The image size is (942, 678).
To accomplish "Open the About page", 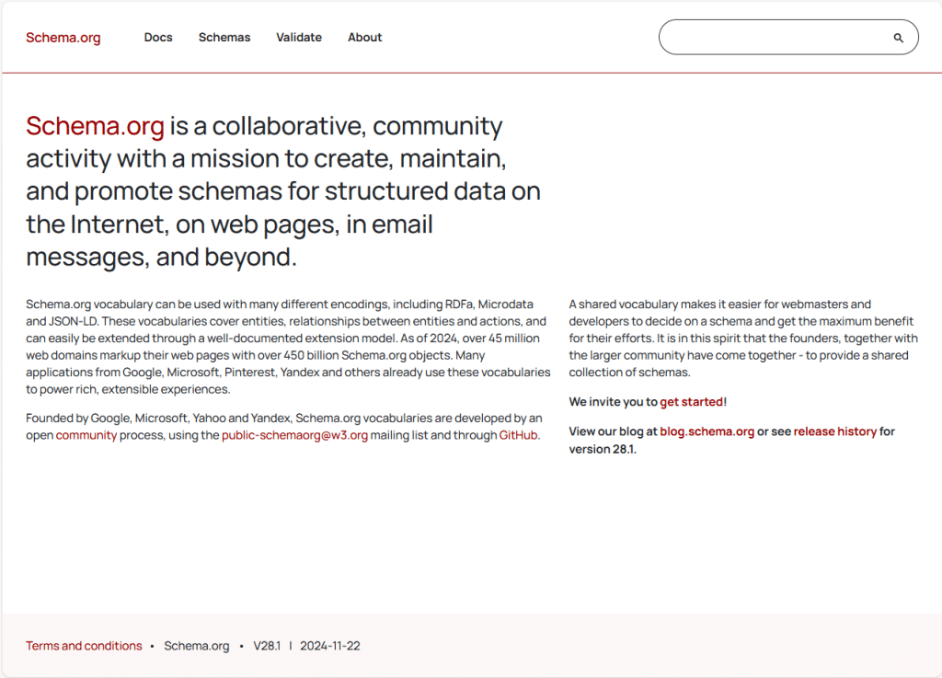I will coord(364,38).
